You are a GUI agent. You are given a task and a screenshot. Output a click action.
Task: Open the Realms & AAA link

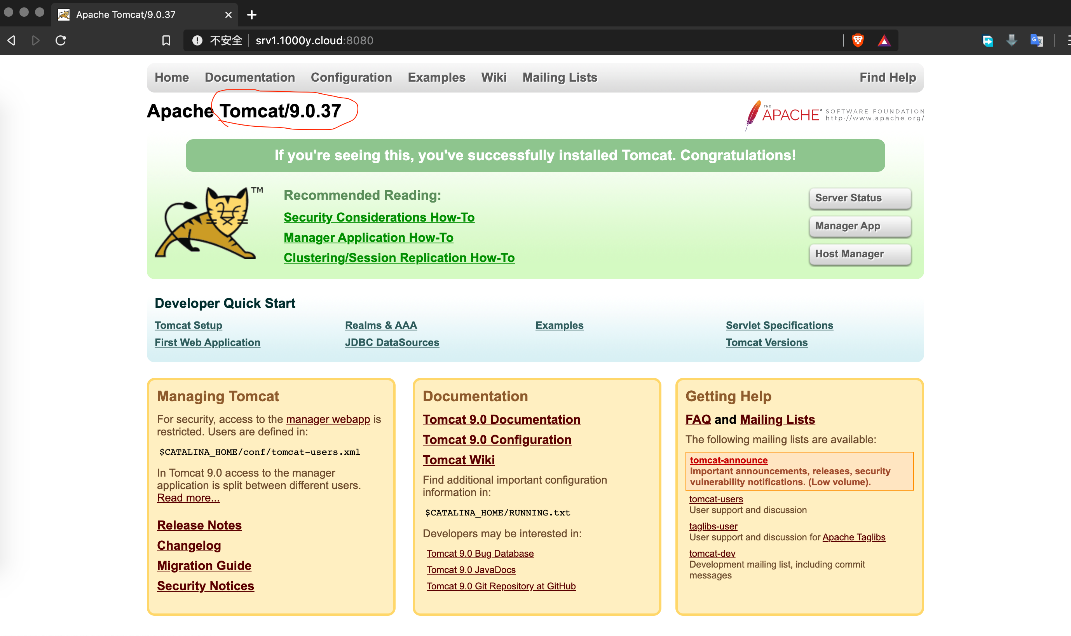tap(381, 325)
